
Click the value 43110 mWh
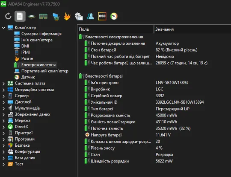[x=166, y=122]
